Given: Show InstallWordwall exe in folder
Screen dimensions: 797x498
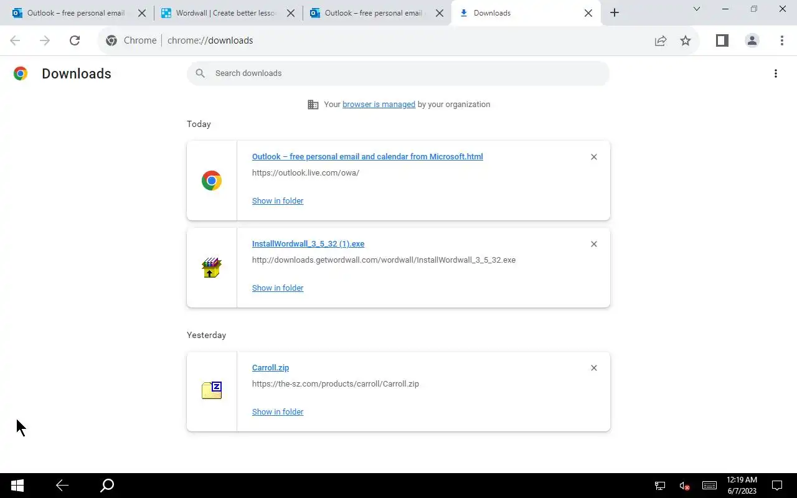Looking at the screenshot, I should [278, 288].
